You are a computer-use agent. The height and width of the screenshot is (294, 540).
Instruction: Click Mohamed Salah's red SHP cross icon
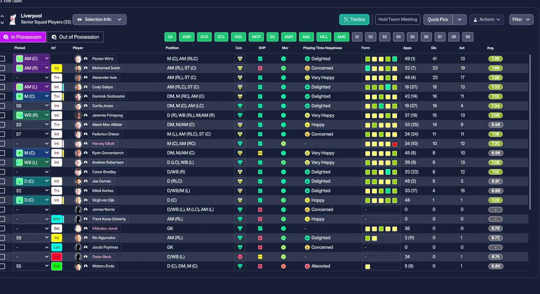point(260,68)
